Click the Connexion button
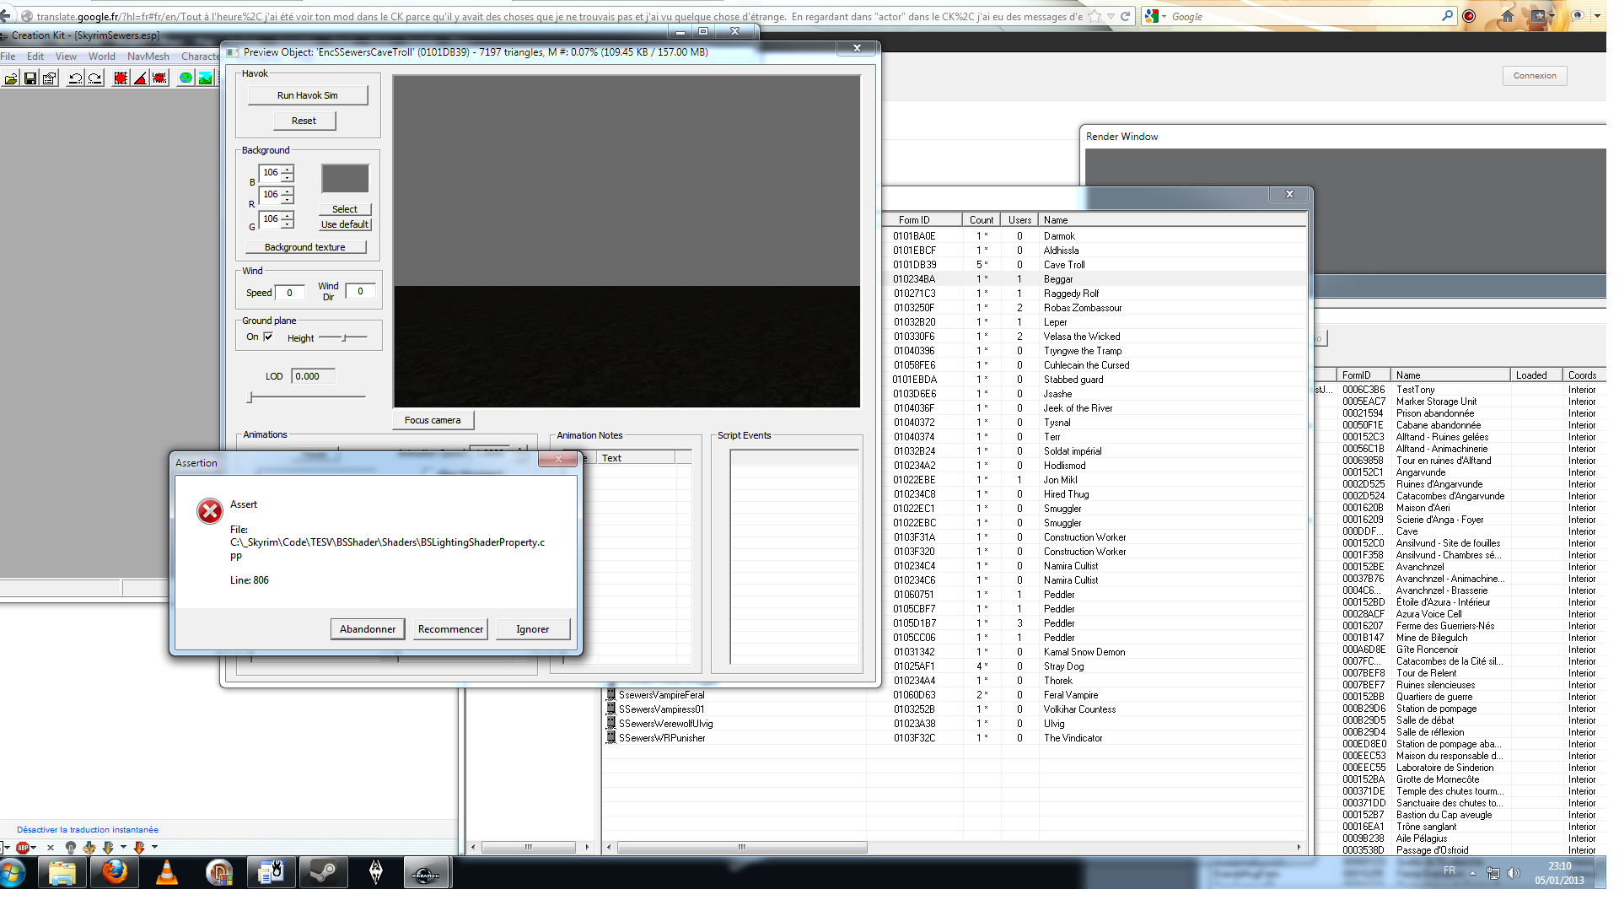This screenshot has width=1619, height=911. click(x=1535, y=76)
